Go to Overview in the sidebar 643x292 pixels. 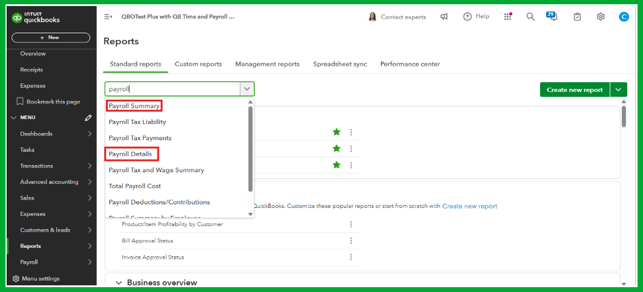[x=33, y=54]
